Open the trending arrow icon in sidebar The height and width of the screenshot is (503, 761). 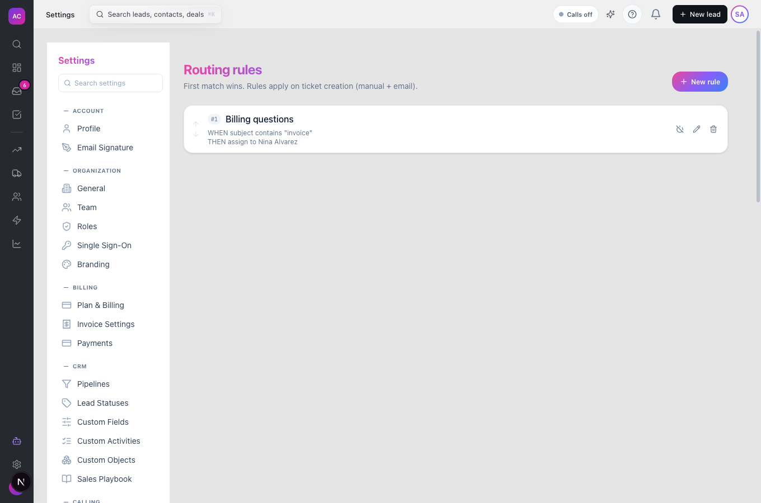pyautogui.click(x=17, y=150)
